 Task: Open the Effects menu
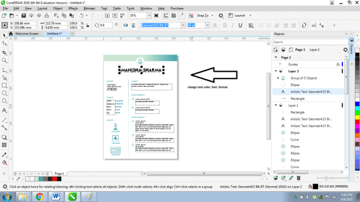[73, 8]
